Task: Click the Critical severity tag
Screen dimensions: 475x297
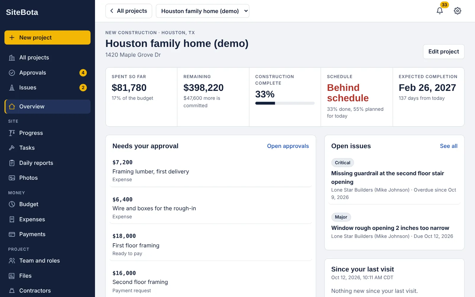Action: [x=343, y=163]
